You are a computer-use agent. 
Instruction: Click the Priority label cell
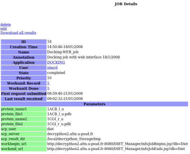(x=24, y=78)
